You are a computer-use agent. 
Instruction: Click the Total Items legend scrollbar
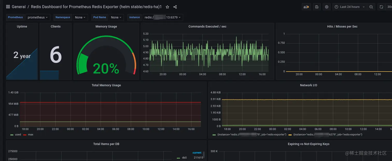tap(204, 155)
